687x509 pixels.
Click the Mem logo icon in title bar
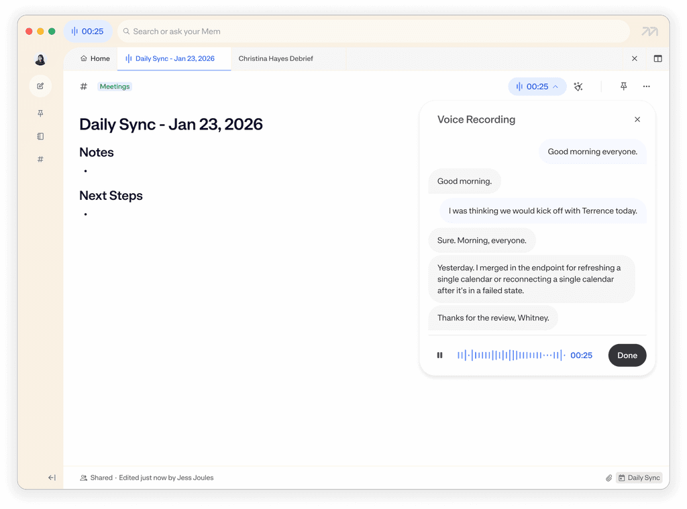click(x=649, y=32)
